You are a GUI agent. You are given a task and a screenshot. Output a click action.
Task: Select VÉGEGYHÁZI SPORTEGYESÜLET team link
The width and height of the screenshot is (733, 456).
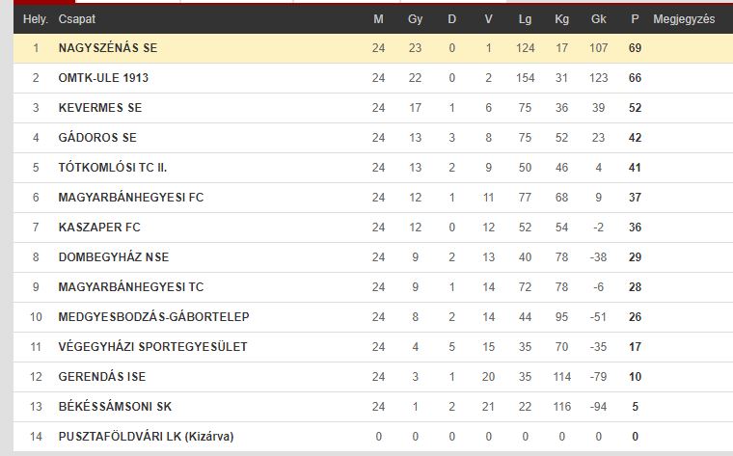[152, 347]
